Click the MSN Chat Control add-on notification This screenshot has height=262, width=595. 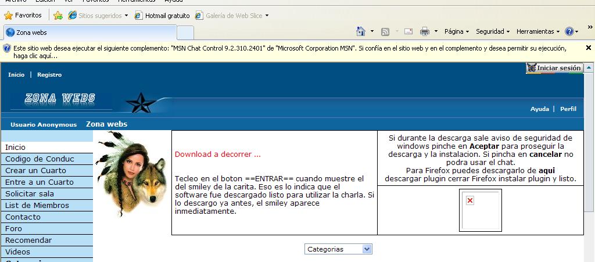290,52
